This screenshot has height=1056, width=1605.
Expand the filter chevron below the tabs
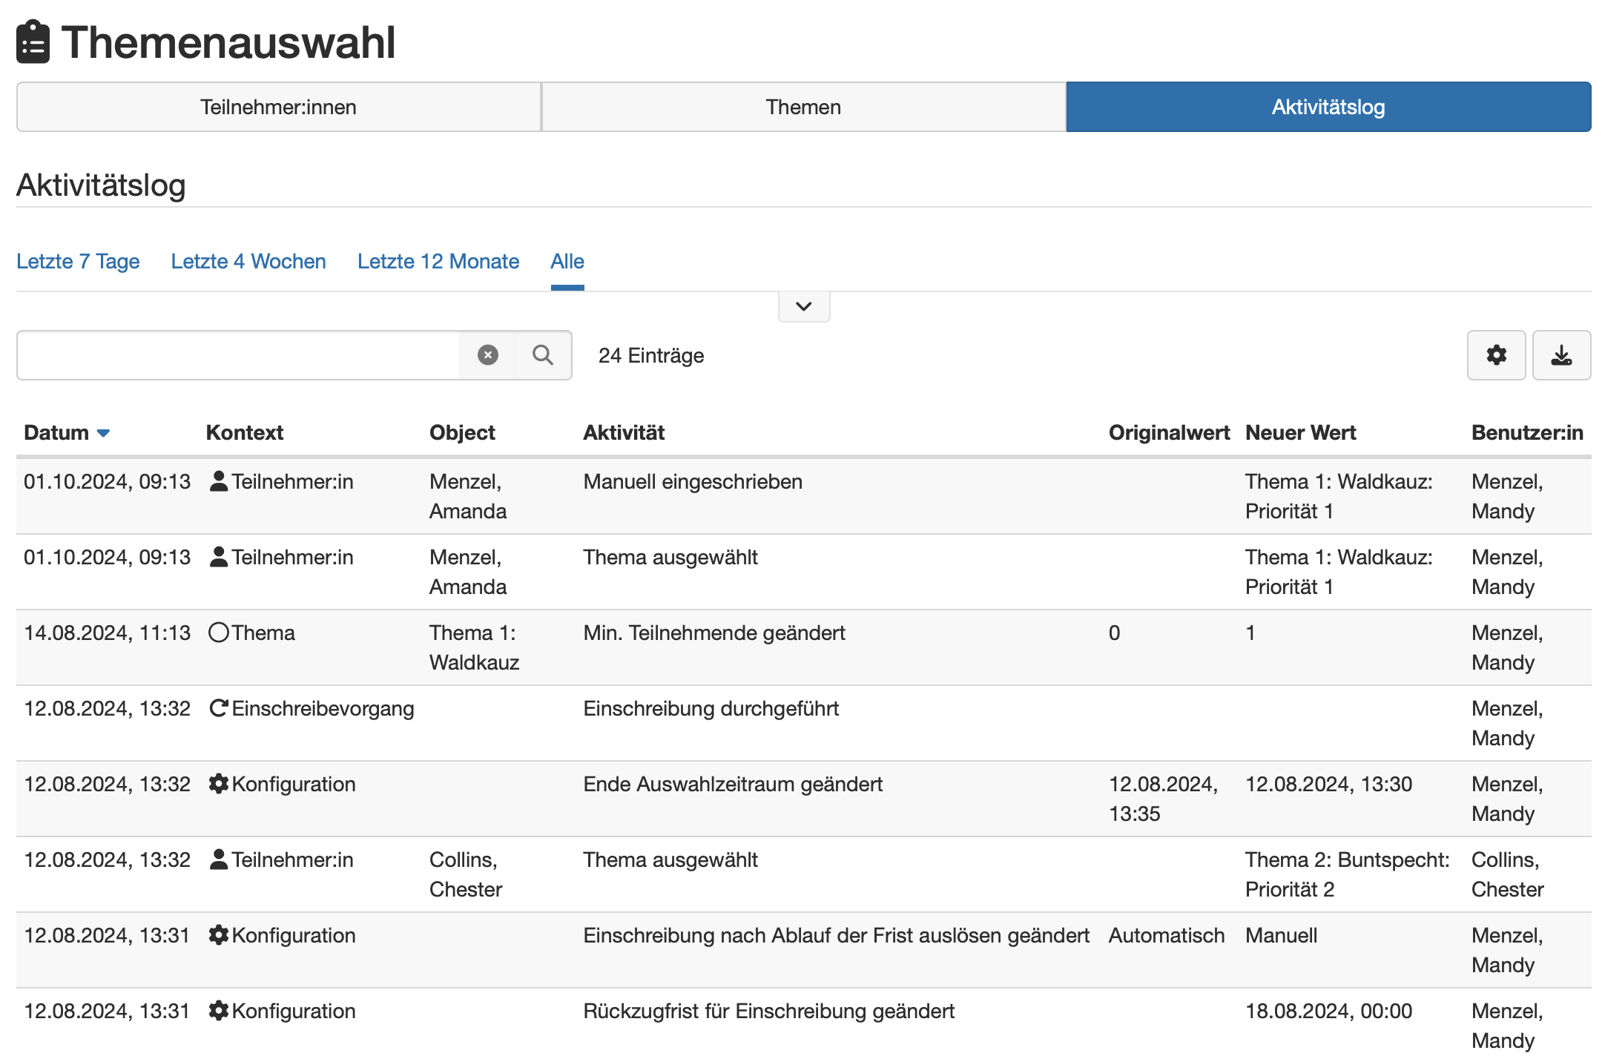(x=803, y=306)
